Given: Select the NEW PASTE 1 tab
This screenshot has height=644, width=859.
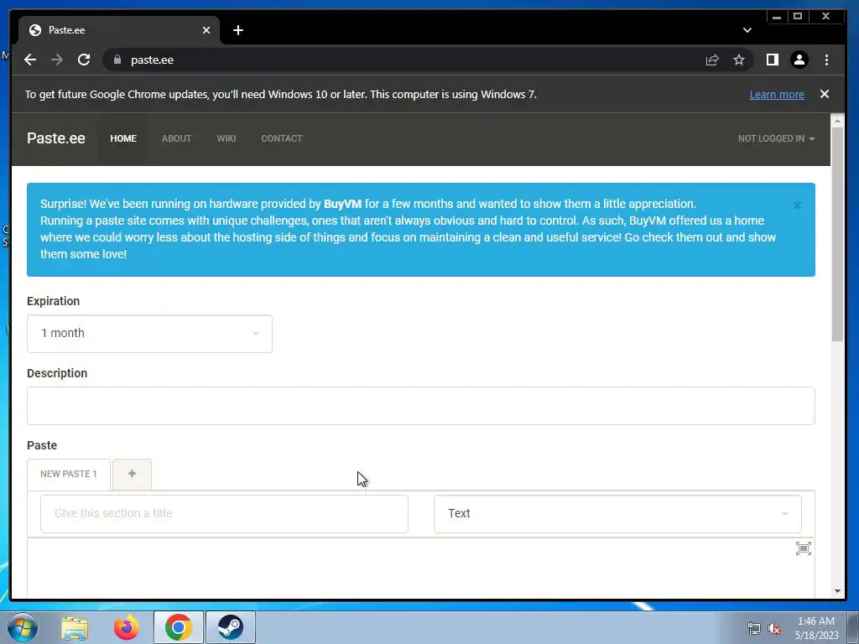Looking at the screenshot, I should pos(69,475).
